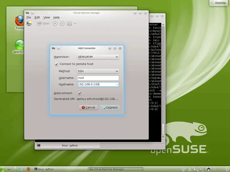Click the Shut Down power icon
230x172 pixels.
click(69, 24)
